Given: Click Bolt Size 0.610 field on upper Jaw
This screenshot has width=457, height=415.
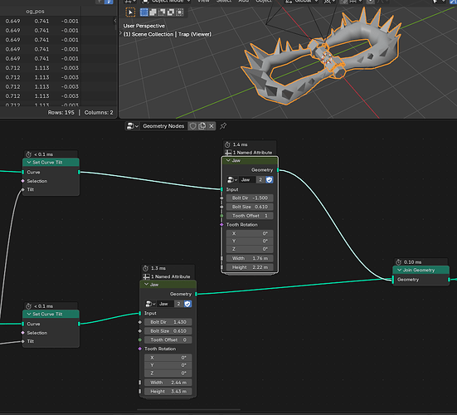Looking at the screenshot, I should pos(250,207).
